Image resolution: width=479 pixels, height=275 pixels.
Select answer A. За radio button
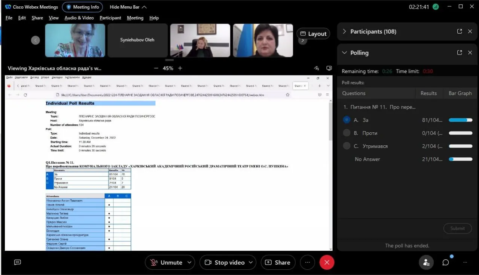347,120
